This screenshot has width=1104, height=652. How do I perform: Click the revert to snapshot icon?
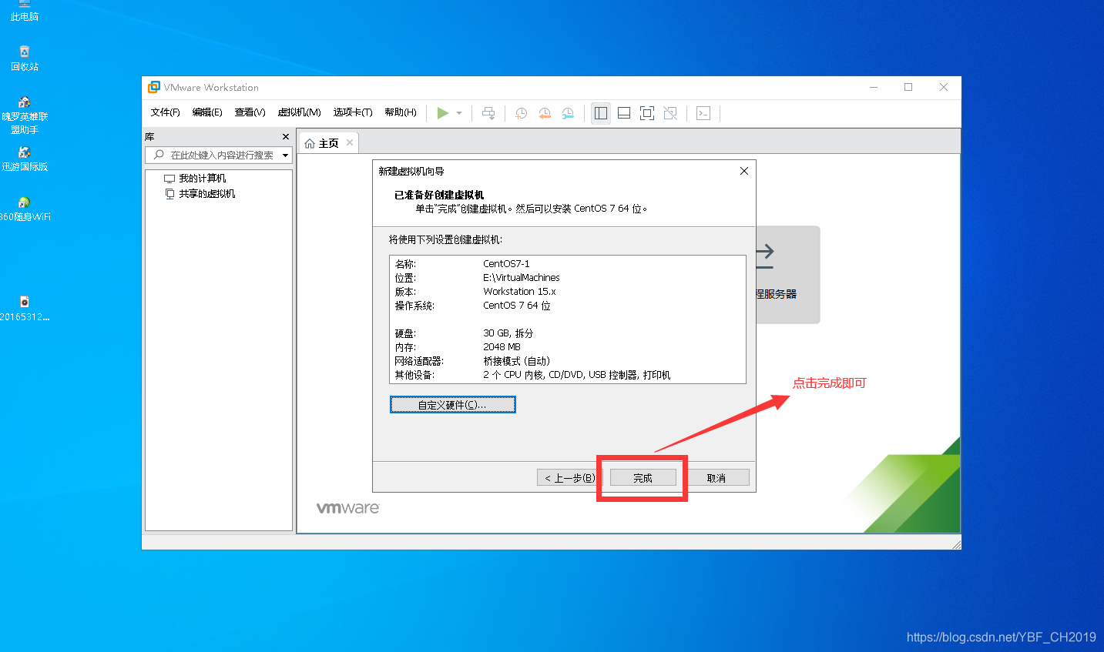click(545, 113)
